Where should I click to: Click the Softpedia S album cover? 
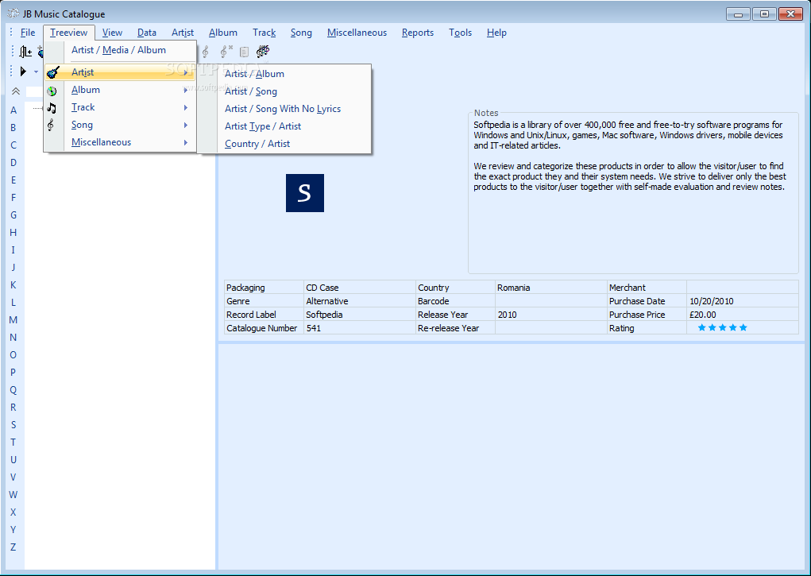305,193
